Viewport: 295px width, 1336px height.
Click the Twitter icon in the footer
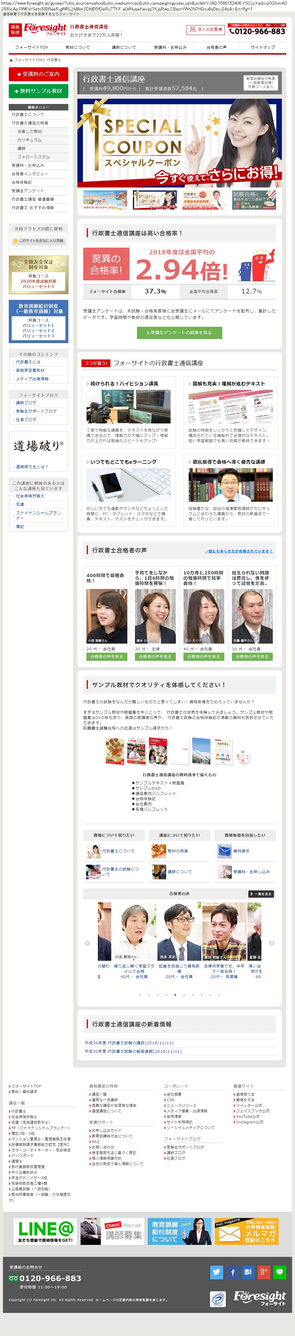217,1272
